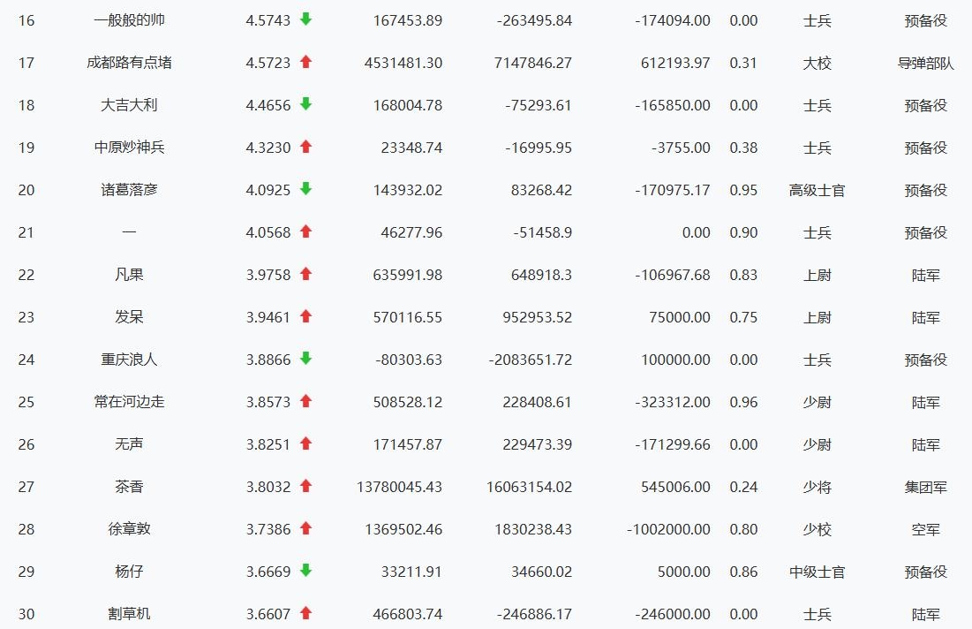The height and width of the screenshot is (629, 972).
Task: Select rank number 30 row
Action: point(26,614)
